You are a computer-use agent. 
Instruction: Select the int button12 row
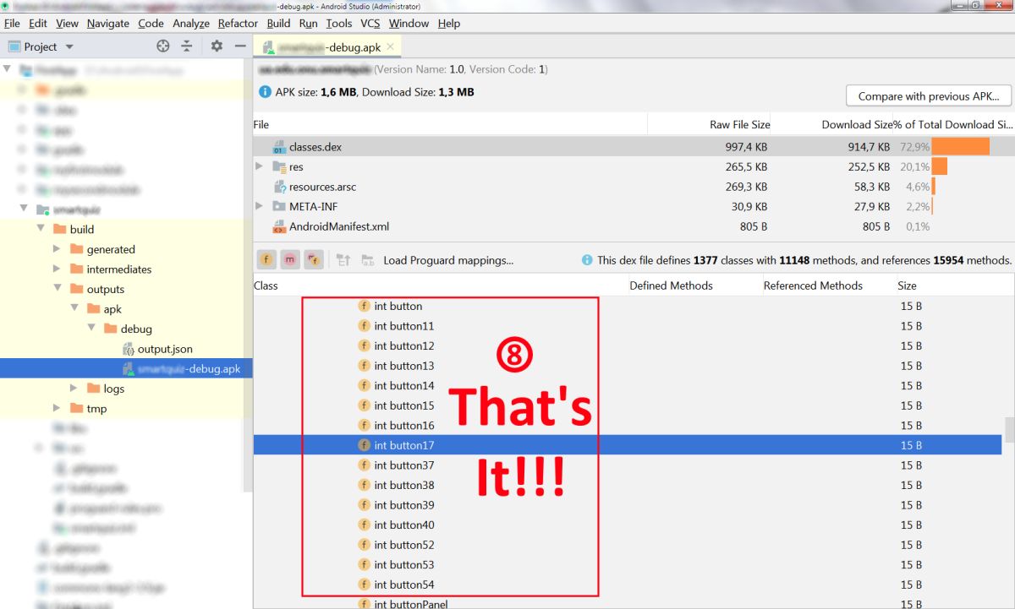[628, 345]
